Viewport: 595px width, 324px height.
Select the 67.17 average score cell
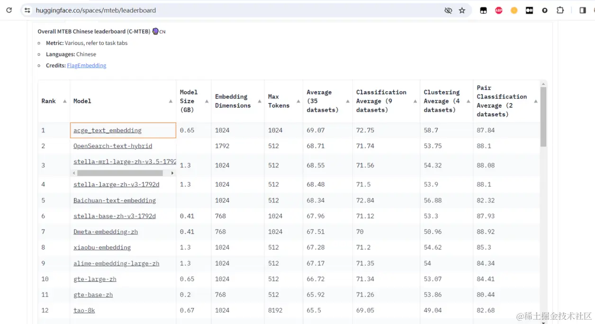(328, 263)
